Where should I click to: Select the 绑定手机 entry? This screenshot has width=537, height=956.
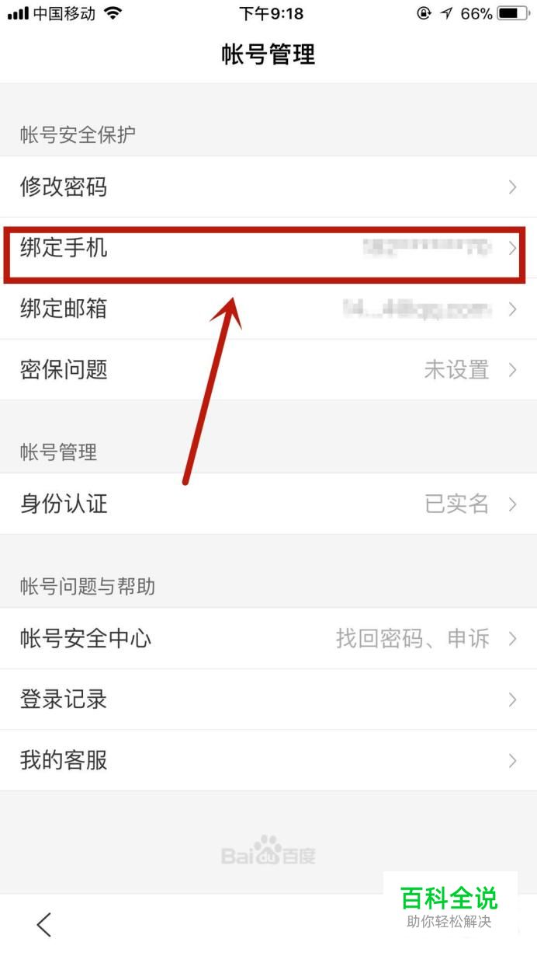coord(268,248)
